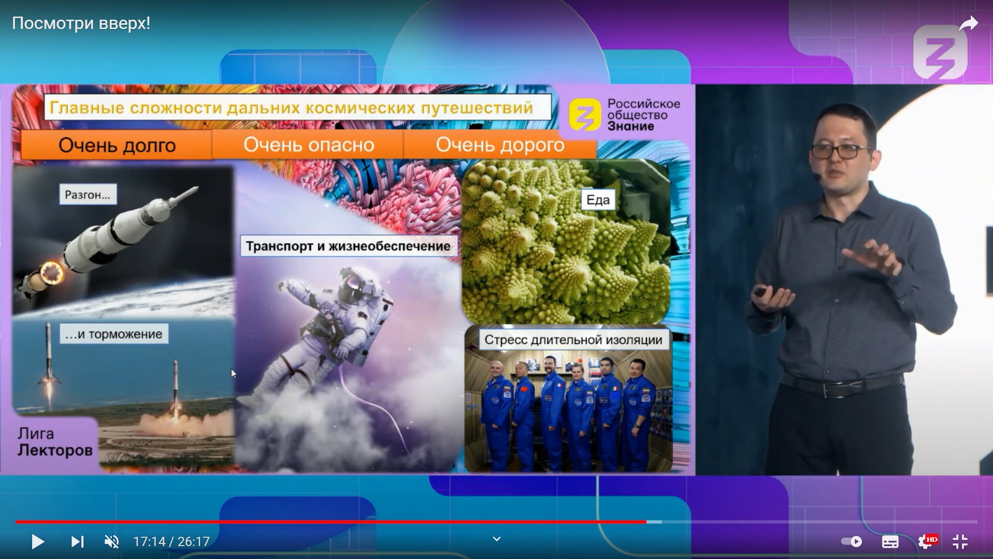Skip to the next video

77,541
